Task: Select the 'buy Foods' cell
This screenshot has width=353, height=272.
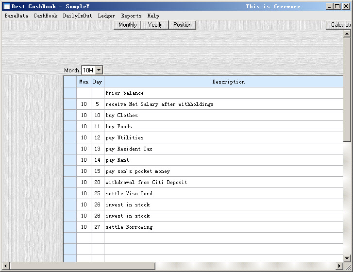Action: pos(224,126)
